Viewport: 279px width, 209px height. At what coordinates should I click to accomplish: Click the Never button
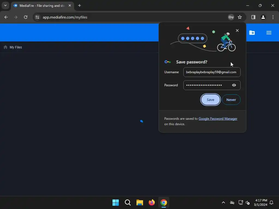coord(231,100)
